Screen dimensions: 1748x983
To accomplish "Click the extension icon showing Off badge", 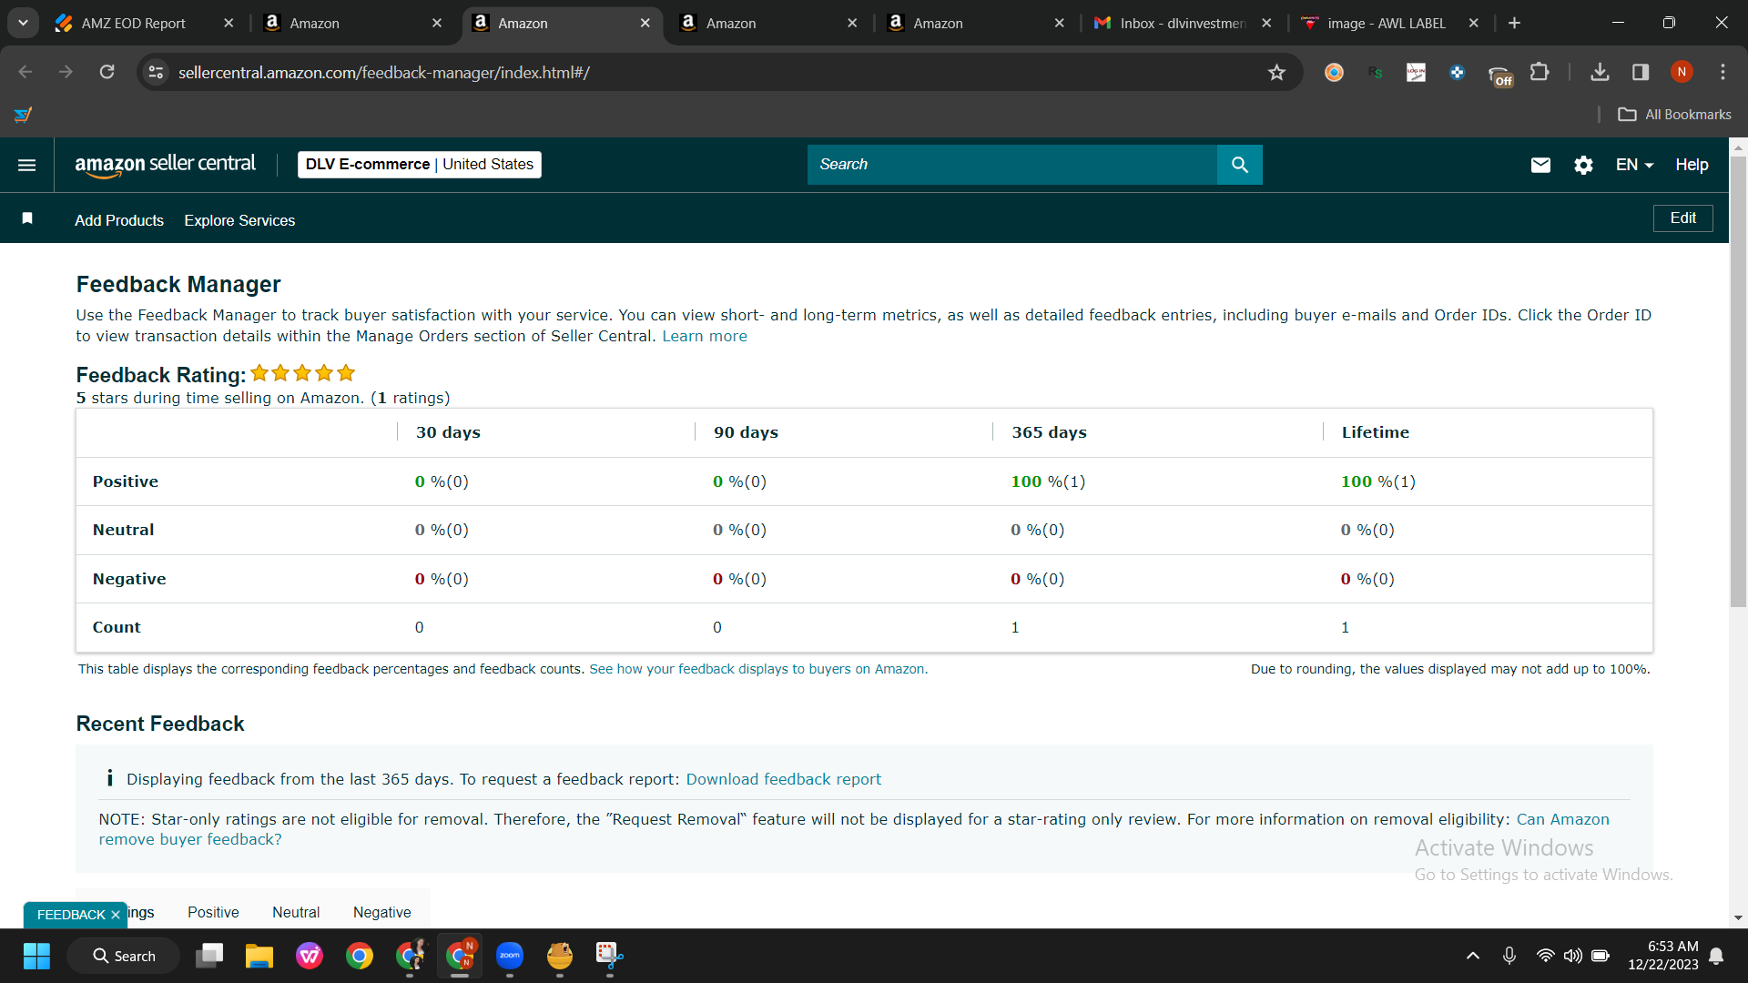I will pyautogui.click(x=1499, y=75).
